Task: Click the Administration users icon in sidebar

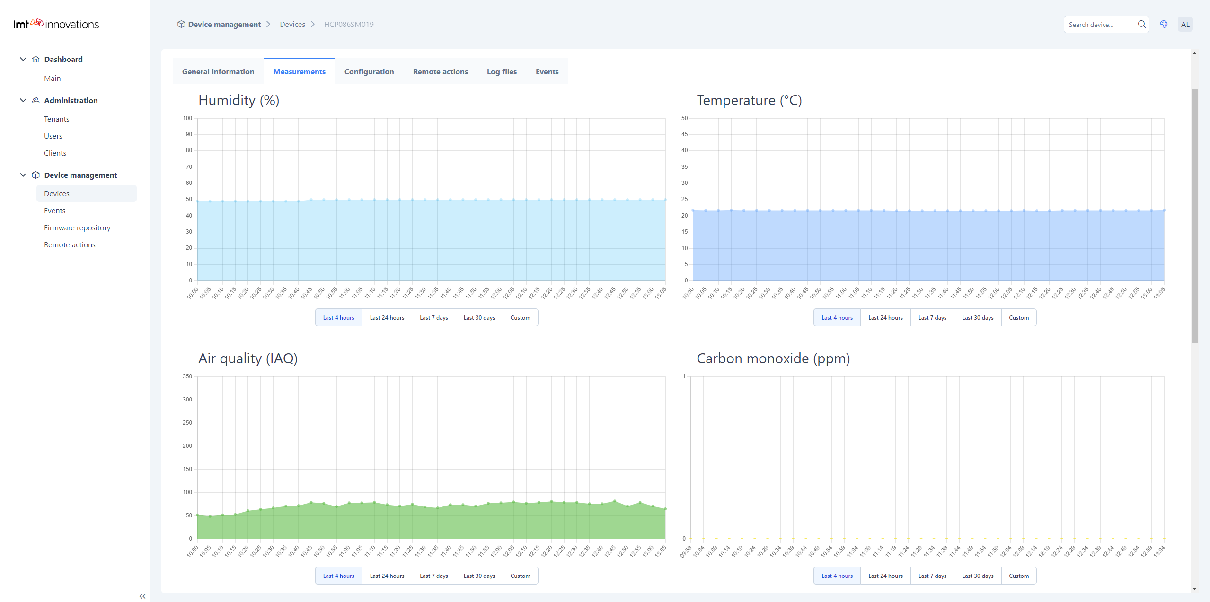Action: (36, 100)
